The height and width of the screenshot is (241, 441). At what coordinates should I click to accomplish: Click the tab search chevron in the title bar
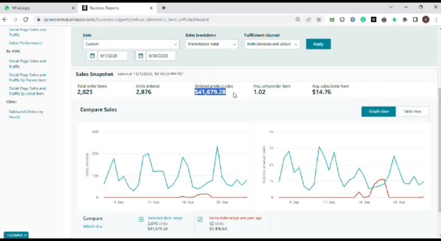pyautogui.click(x=391, y=7)
